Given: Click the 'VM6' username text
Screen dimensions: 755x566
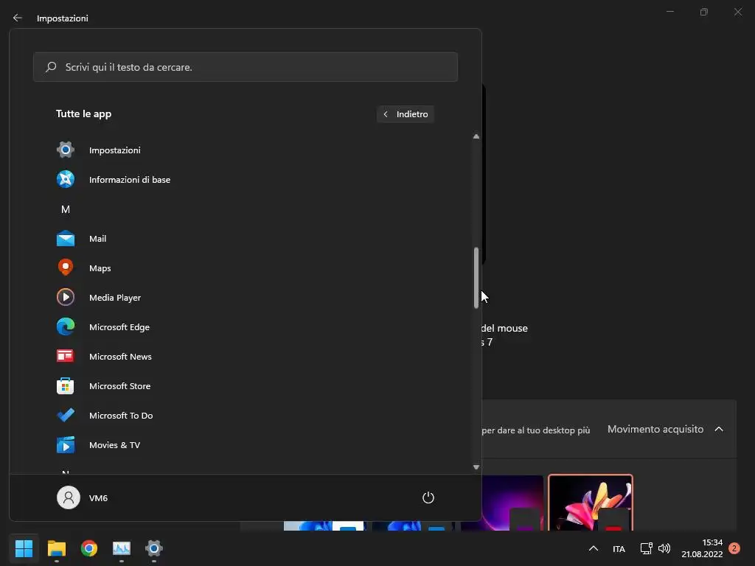Looking at the screenshot, I should pos(98,498).
